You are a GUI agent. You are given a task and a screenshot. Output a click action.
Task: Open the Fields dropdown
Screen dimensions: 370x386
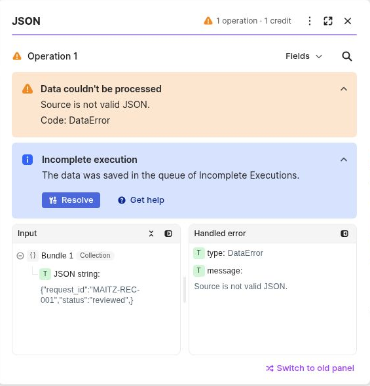[304, 56]
